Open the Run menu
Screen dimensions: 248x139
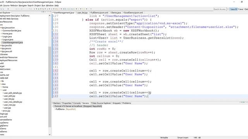43,5
